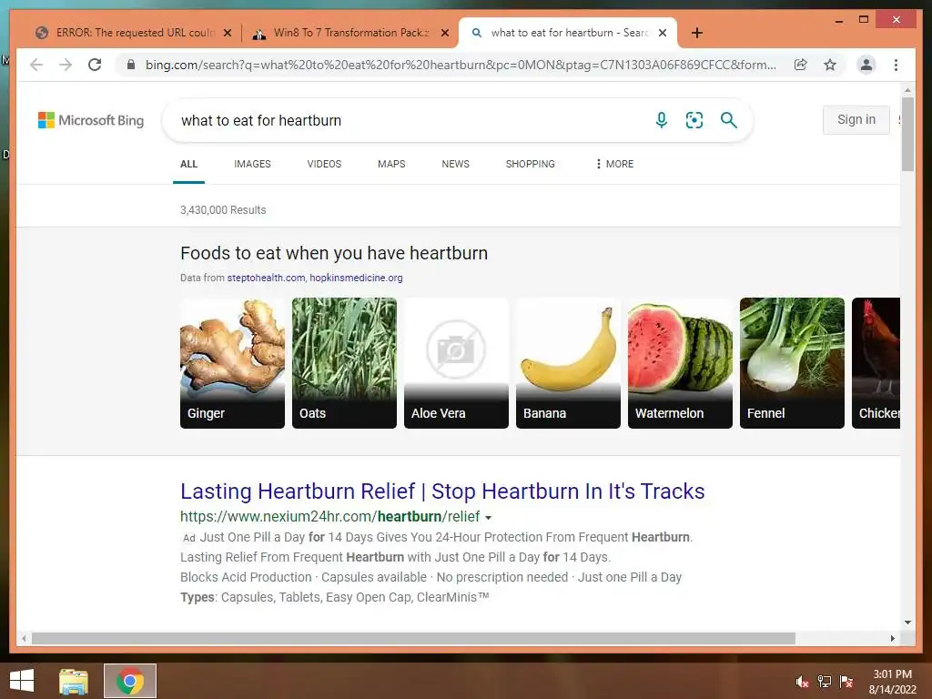
Task: Open the Windows Start button
Action: (x=22, y=681)
